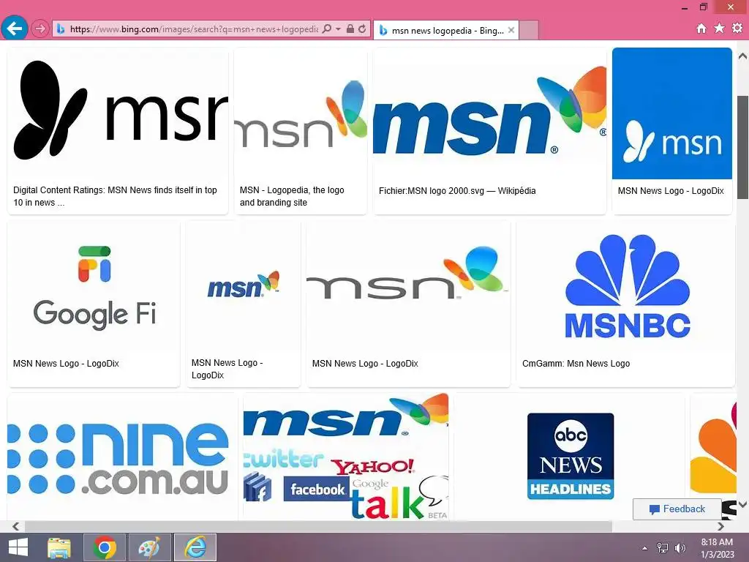Open blue MSN logo 2000 thumbnail
The width and height of the screenshot is (749, 562).
pos(489,113)
